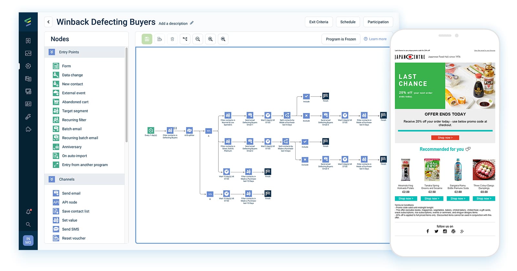The height and width of the screenshot is (271, 517).
Task: Click the Sangaria Ramu Bottle product image
Action: tap(458, 169)
